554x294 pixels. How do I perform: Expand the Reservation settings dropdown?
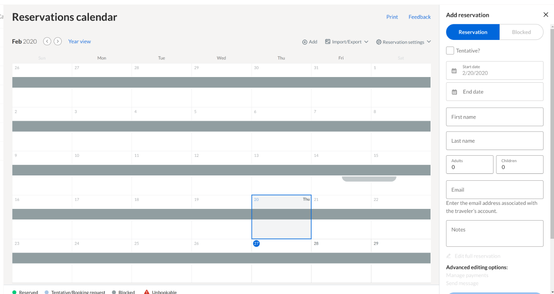pos(429,42)
